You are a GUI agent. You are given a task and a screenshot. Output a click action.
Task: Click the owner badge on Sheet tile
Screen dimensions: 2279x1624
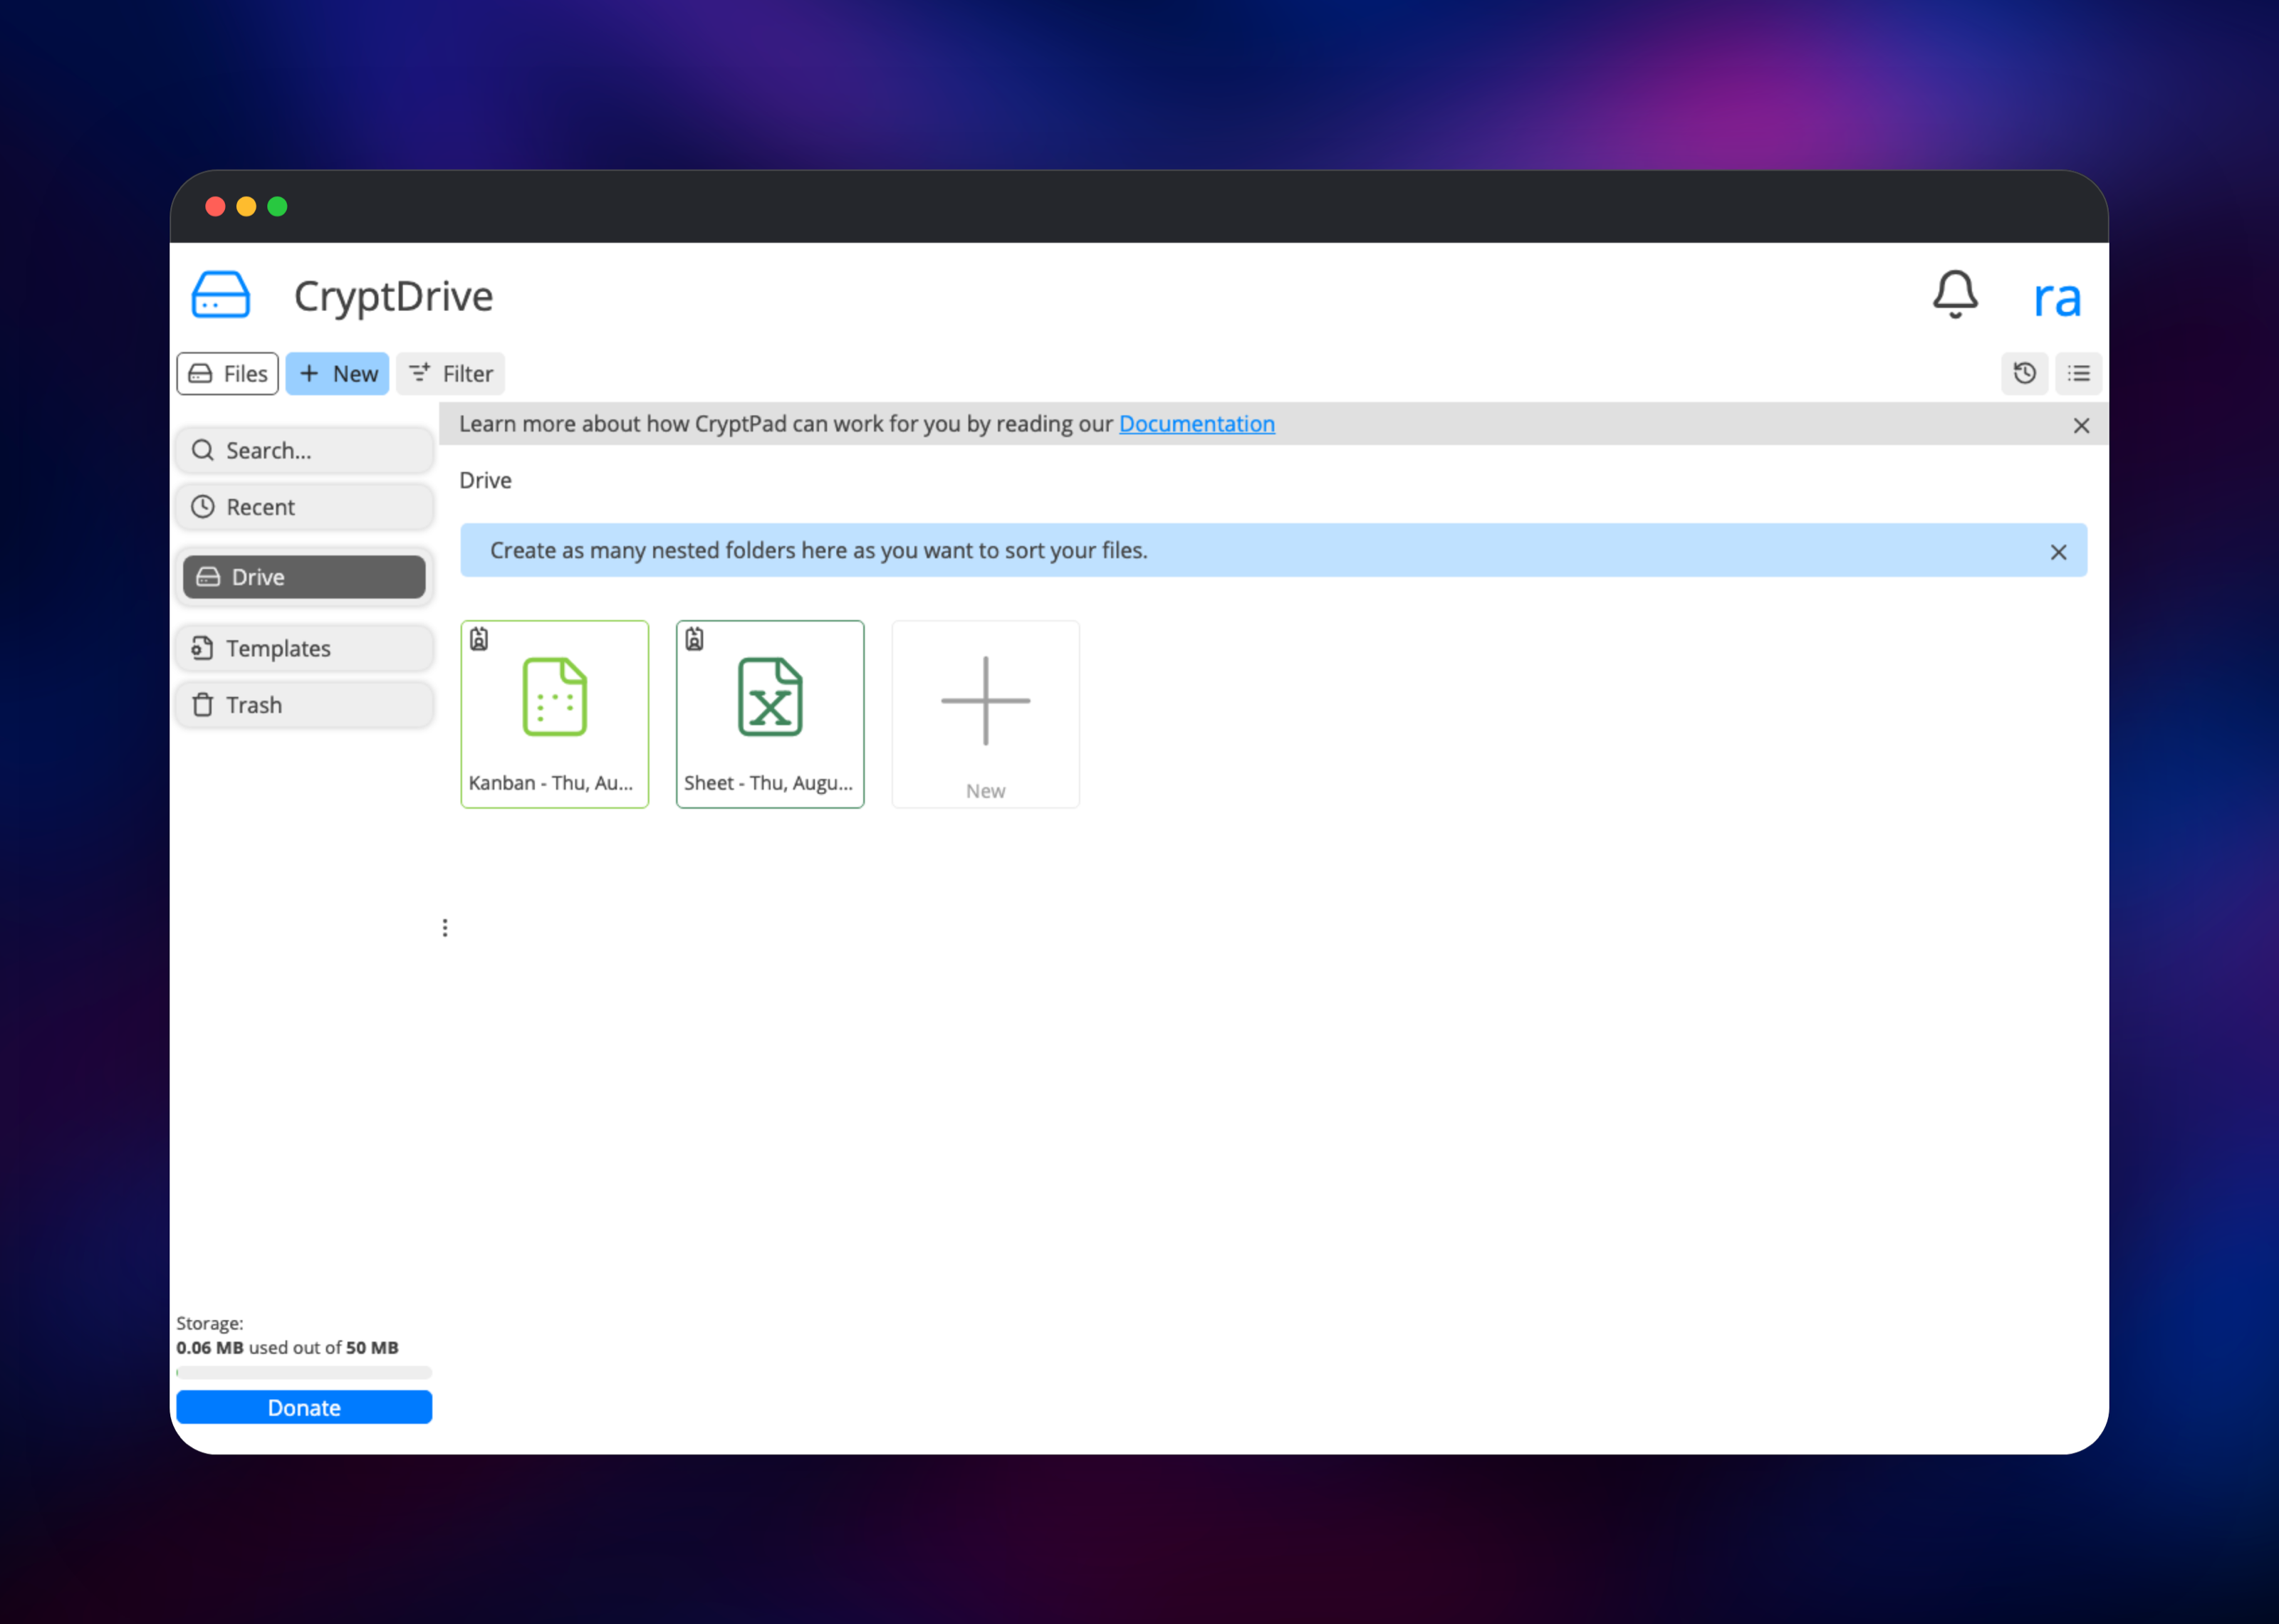[695, 639]
